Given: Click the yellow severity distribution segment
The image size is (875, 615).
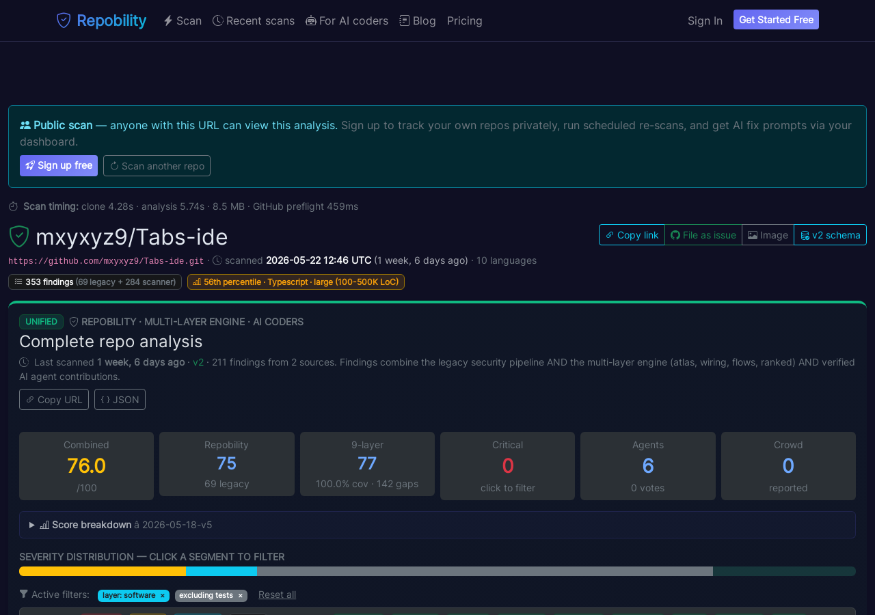Looking at the screenshot, I should [103, 571].
